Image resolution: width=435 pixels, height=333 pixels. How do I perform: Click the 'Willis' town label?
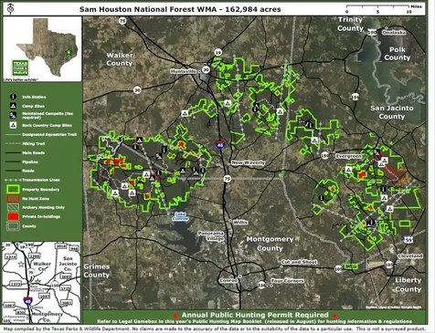click(240, 223)
